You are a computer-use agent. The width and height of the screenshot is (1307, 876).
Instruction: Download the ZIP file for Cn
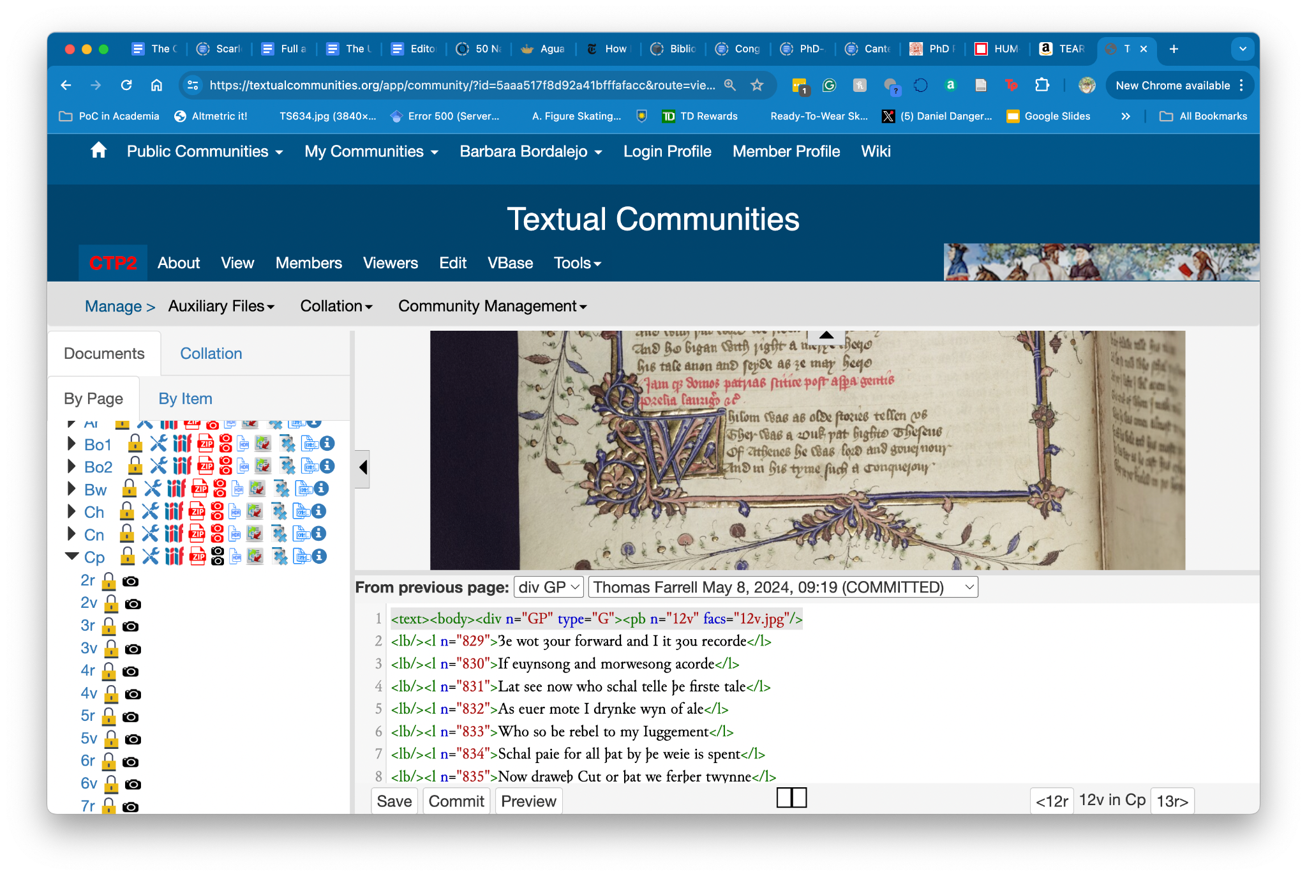click(x=198, y=533)
